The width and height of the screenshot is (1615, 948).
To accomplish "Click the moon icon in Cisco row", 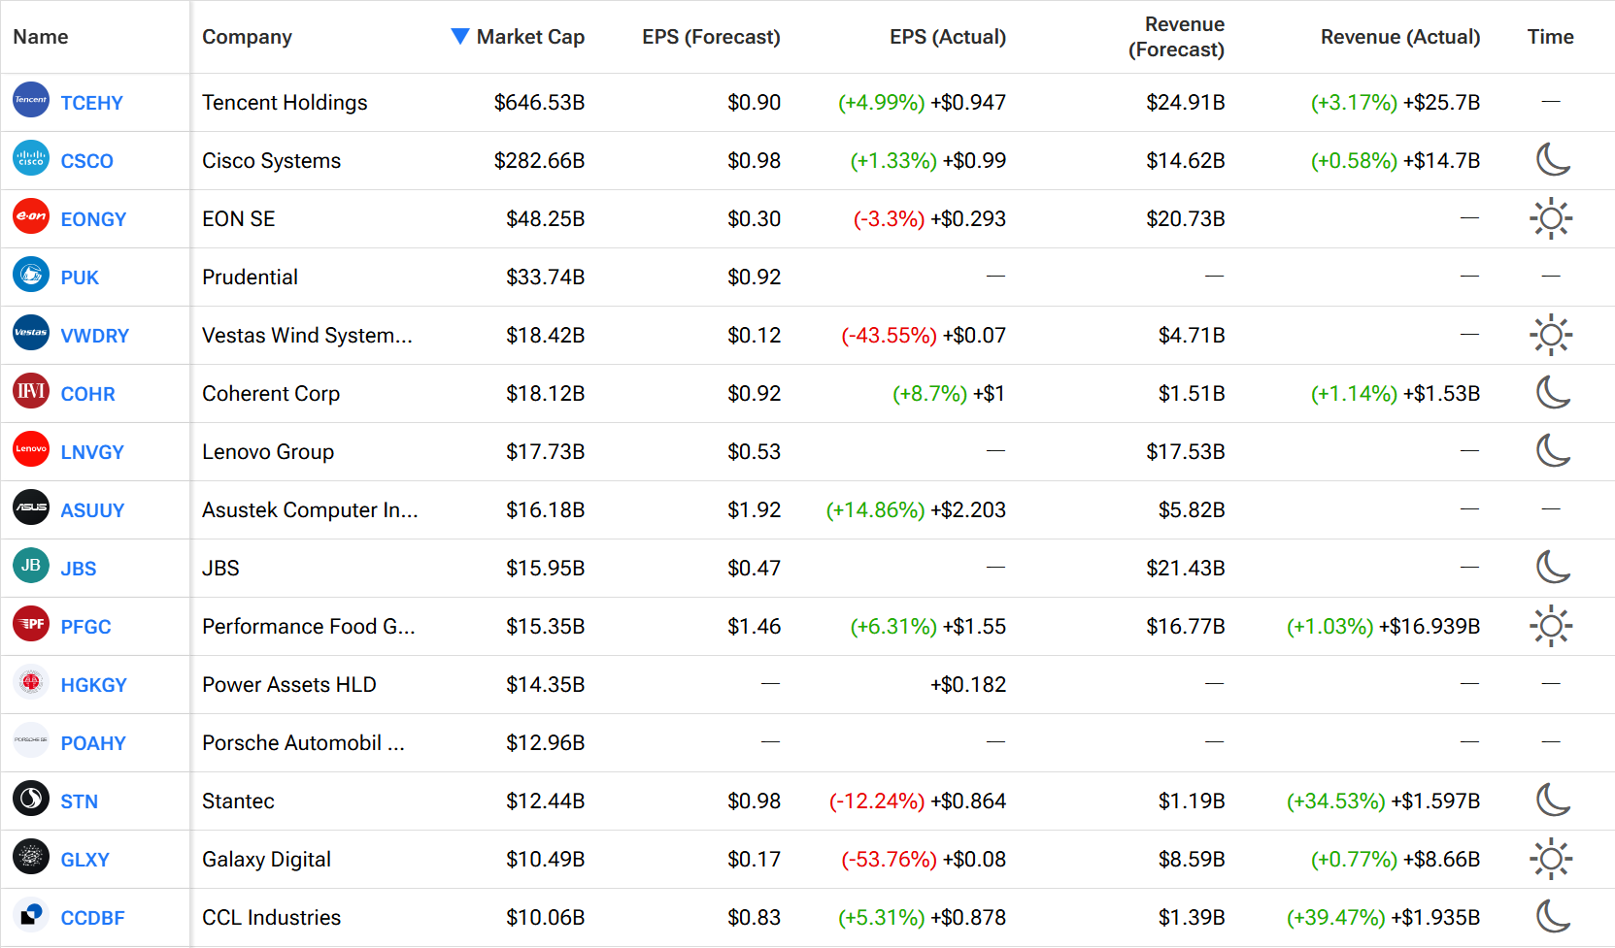I will tap(1552, 159).
